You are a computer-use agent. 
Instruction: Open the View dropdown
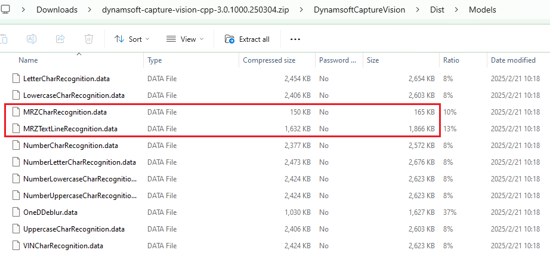coord(185,39)
